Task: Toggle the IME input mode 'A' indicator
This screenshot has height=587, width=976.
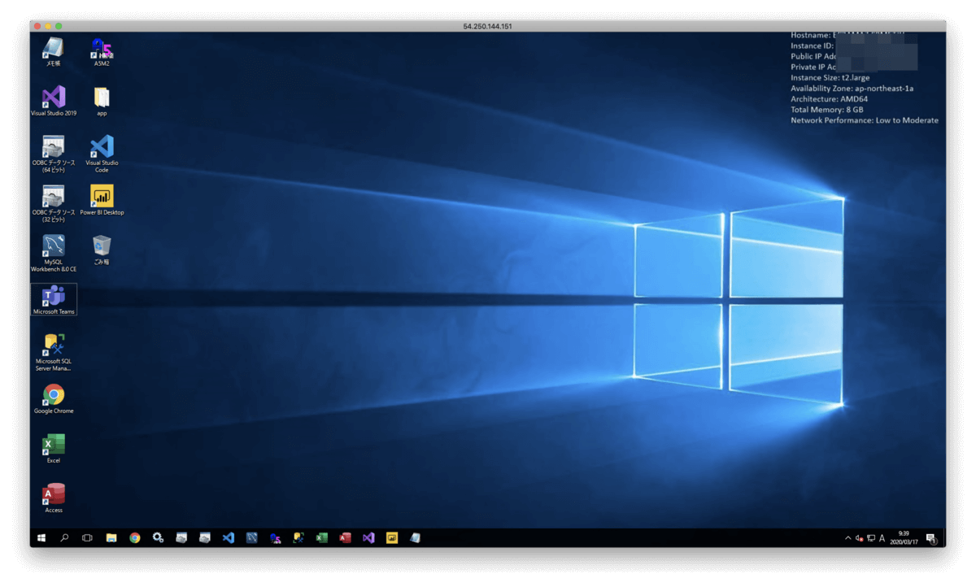Action: (882, 538)
